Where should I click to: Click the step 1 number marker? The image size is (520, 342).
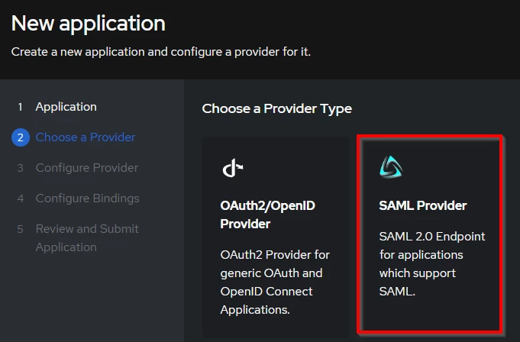click(x=21, y=107)
